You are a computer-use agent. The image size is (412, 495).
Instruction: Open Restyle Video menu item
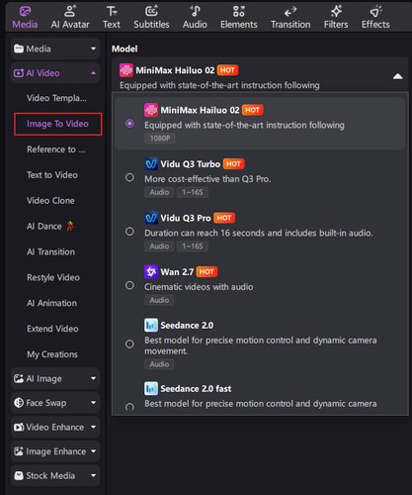[x=53, y=277]
